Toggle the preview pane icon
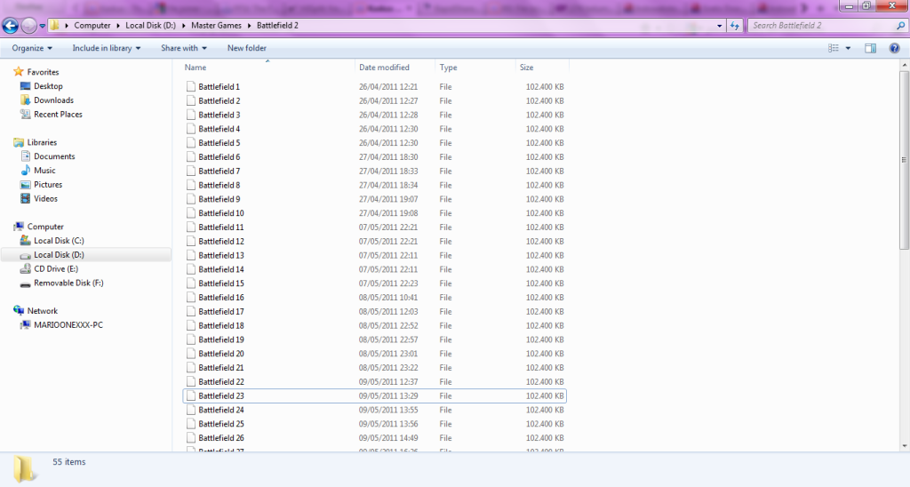The width and height of the screenshot is (910, 487). tap(871, 48)
